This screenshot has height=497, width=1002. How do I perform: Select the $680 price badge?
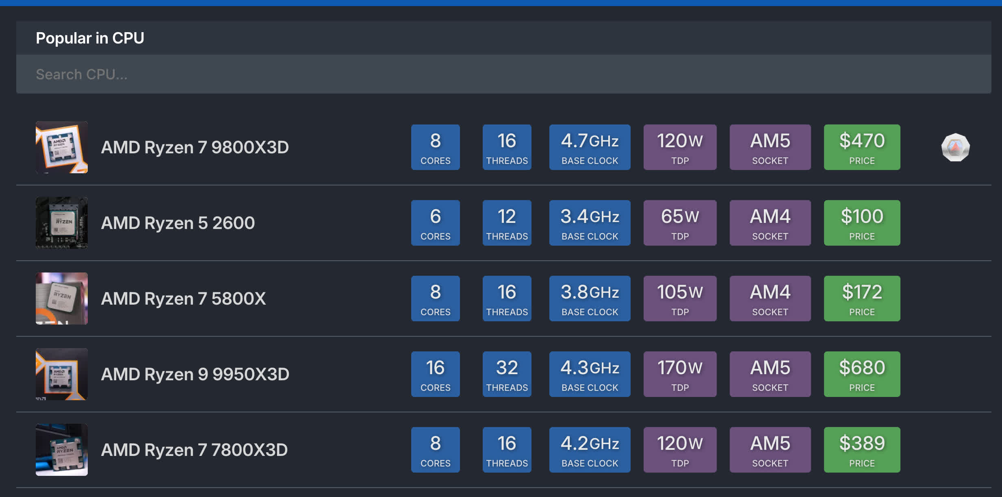tap(862, 374)
